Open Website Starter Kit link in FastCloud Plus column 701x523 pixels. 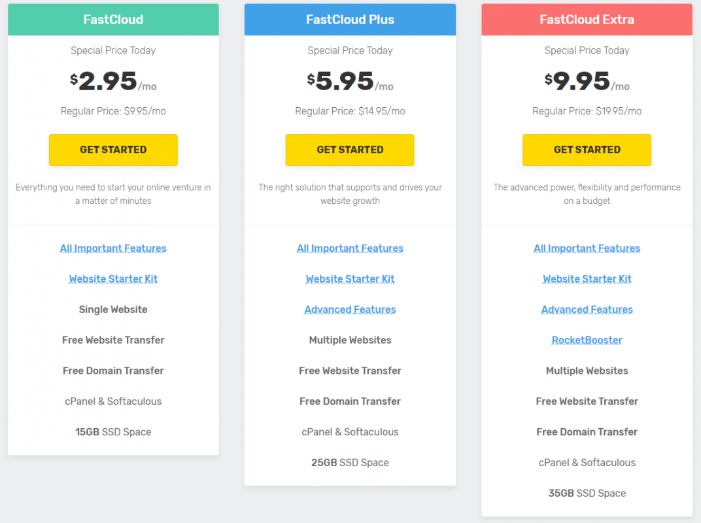pos(350,279)
